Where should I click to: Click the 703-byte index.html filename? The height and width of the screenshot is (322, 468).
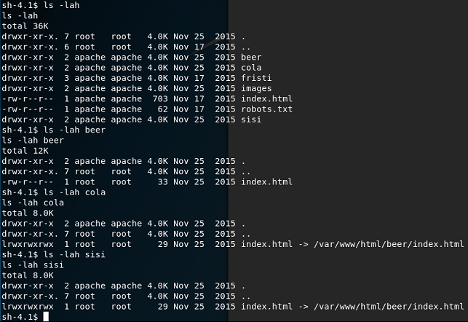266,98
